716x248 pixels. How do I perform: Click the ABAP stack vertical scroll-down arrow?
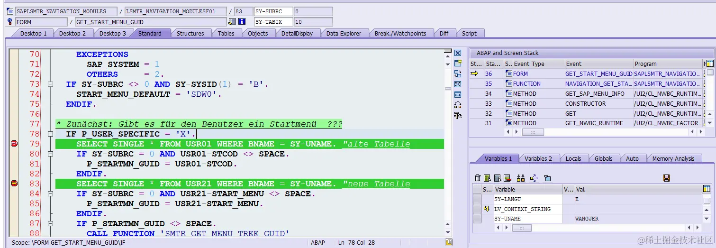(x=709, y=123)
